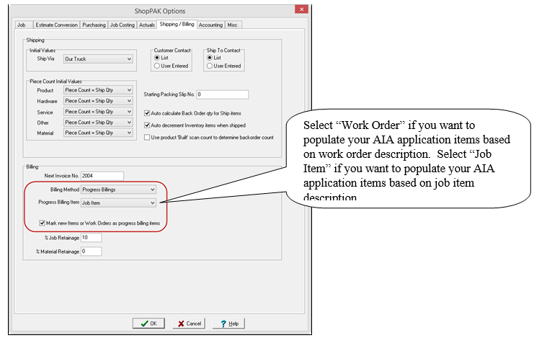Viewport: 534px width, 338px height.
Task: Open the Misc tab
Action: click(233, 25)
